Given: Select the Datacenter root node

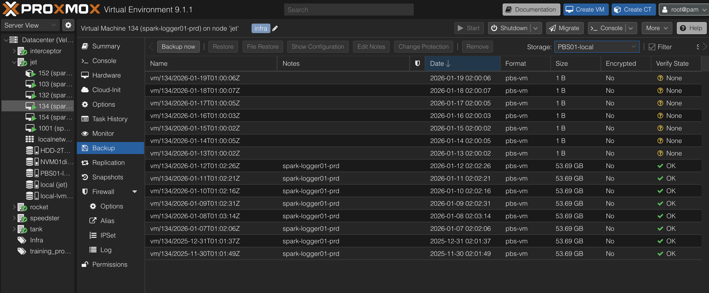Looking at the screenshot, I should (38, 40).
